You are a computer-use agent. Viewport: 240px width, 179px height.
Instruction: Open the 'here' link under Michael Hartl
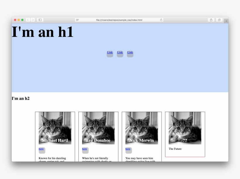click(x=41, y=149)
